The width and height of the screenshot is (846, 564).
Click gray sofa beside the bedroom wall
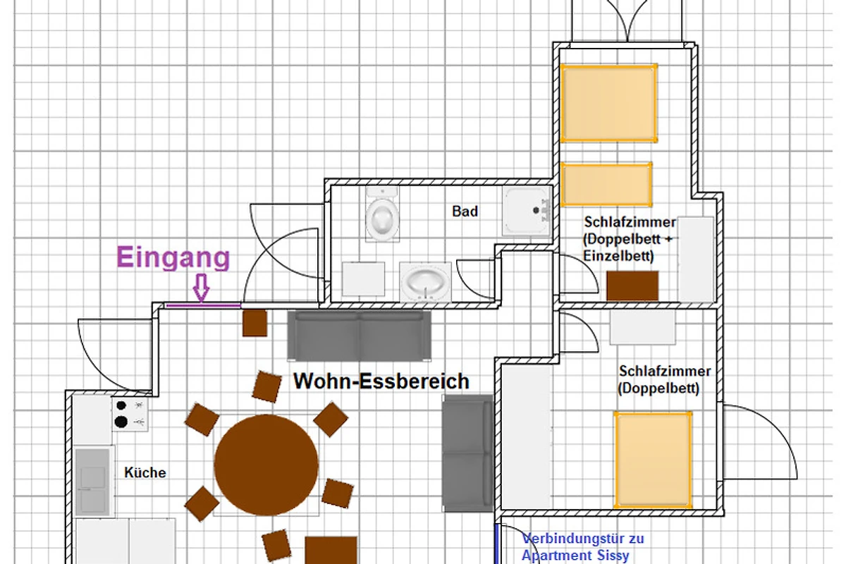coord(467,453)
